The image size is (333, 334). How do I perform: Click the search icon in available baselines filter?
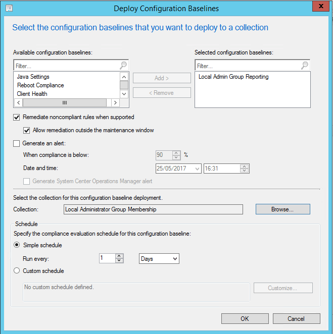123,66
